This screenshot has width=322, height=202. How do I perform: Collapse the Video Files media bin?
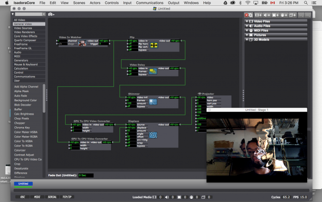click(x=247, y=21)
